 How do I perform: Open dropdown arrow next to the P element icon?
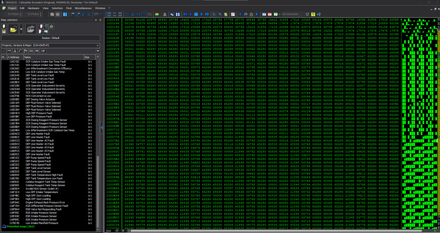tap(280, 14)
